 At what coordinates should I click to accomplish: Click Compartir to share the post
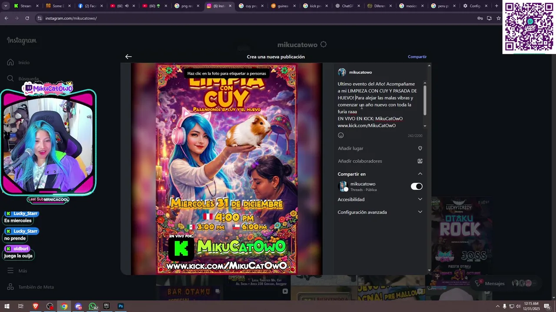click(x=417, y=57)
